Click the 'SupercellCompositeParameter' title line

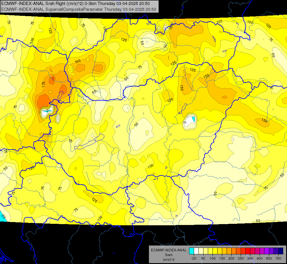click(x=79, y=9)
